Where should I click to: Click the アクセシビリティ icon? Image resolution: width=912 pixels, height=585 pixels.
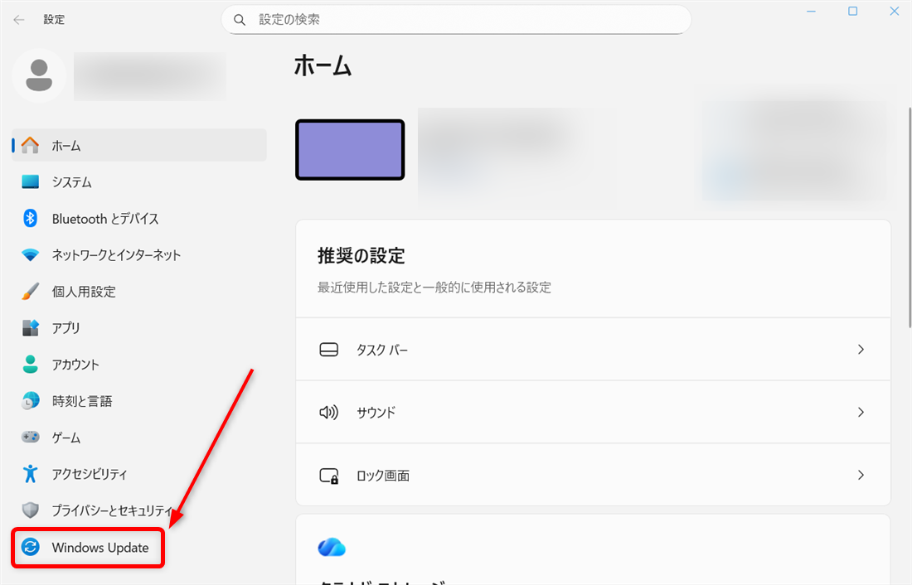(x=30, y=473)
